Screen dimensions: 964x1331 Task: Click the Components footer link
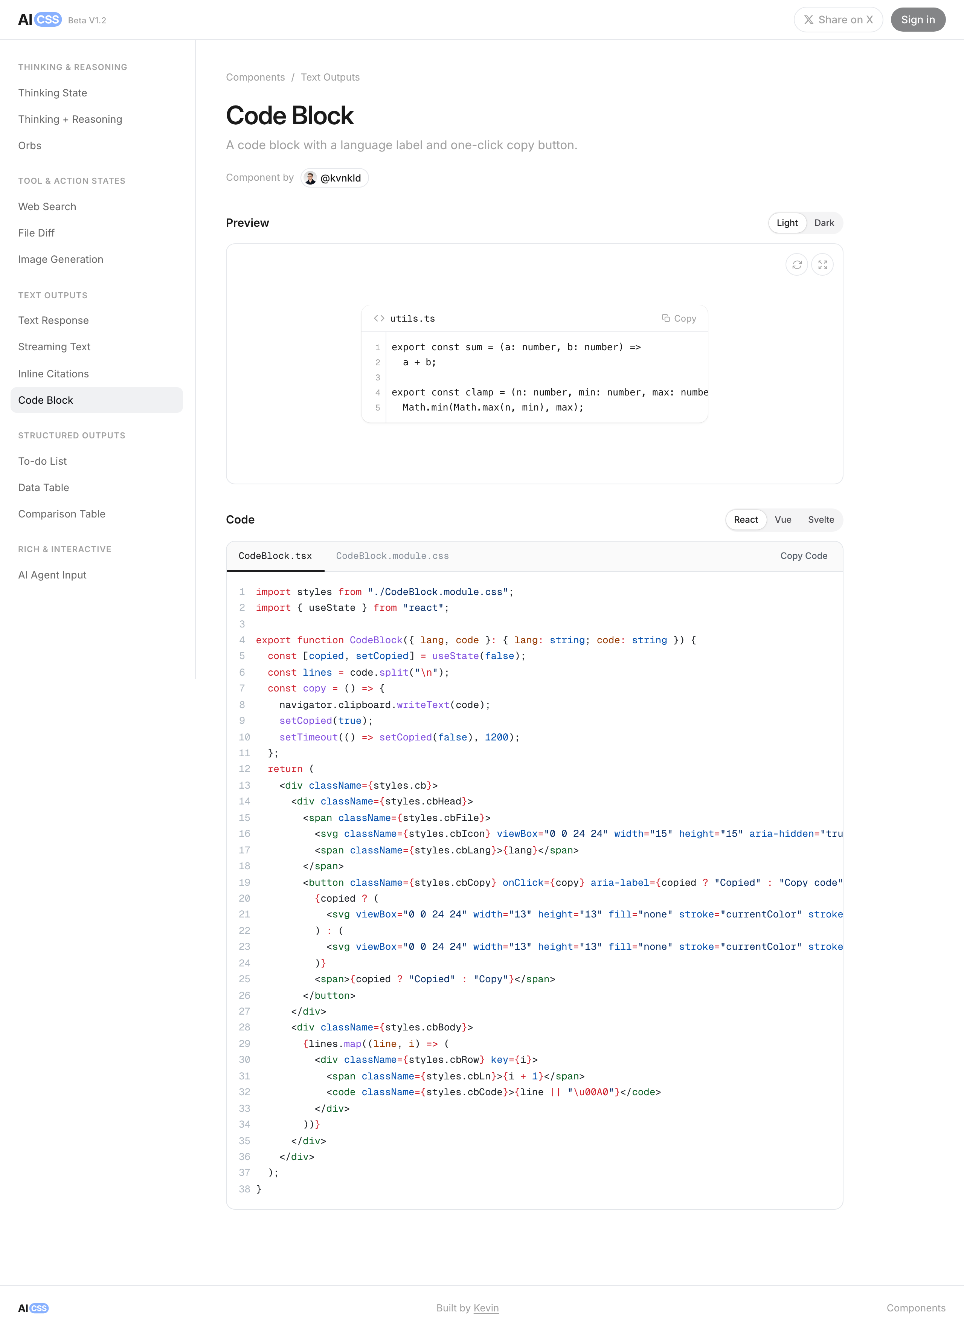click(x=916, y=1308)
